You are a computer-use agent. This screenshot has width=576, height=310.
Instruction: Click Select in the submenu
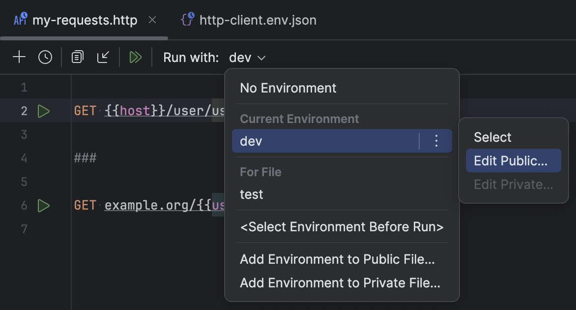[492, 137]
